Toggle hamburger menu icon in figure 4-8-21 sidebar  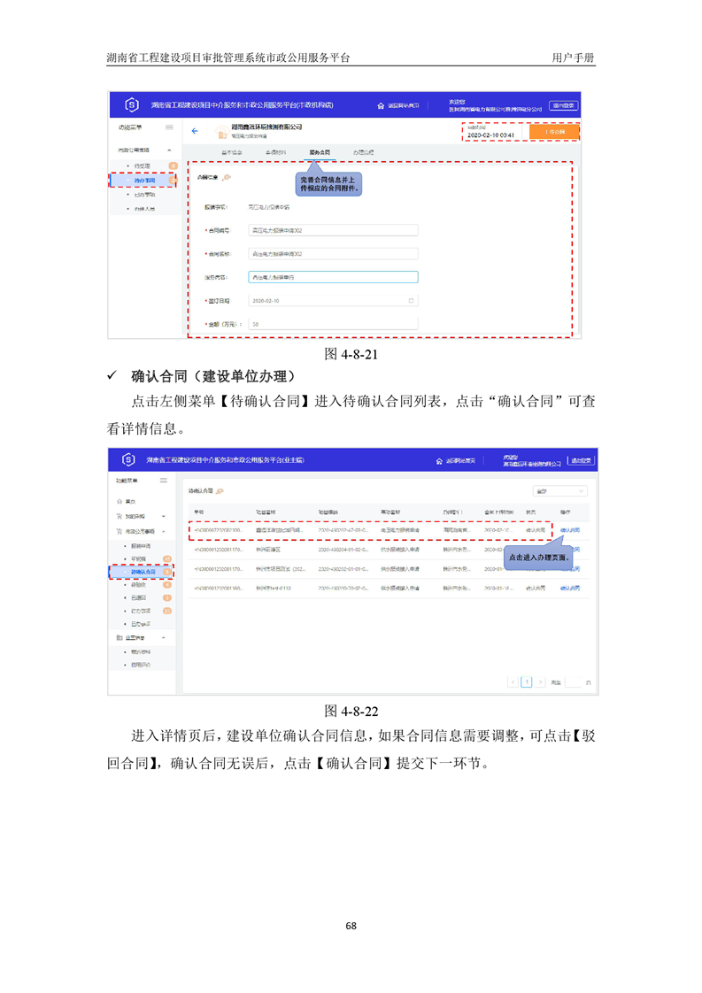pos(169,127)
